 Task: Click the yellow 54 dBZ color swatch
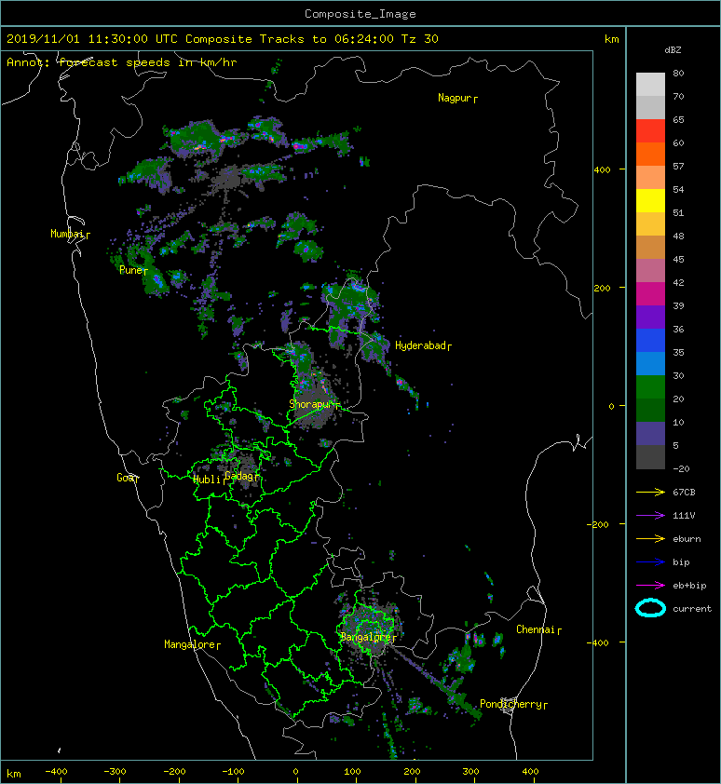pyautogui.click(x=650, y=201)
